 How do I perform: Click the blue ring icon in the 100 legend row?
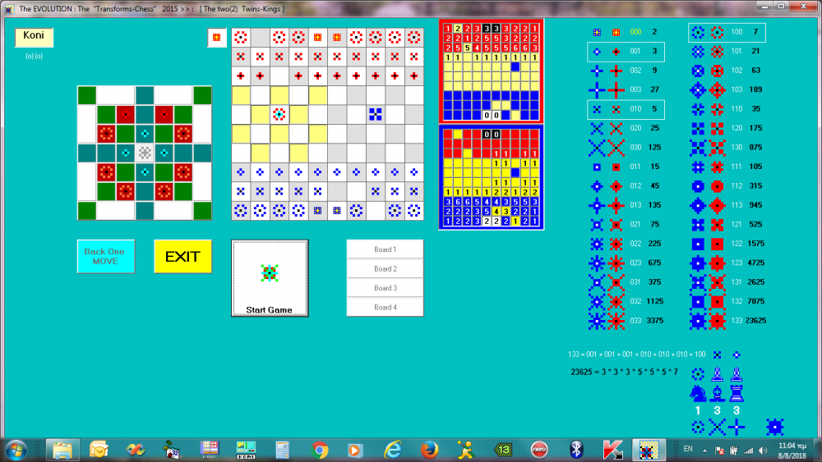click(x=698, y=33)
